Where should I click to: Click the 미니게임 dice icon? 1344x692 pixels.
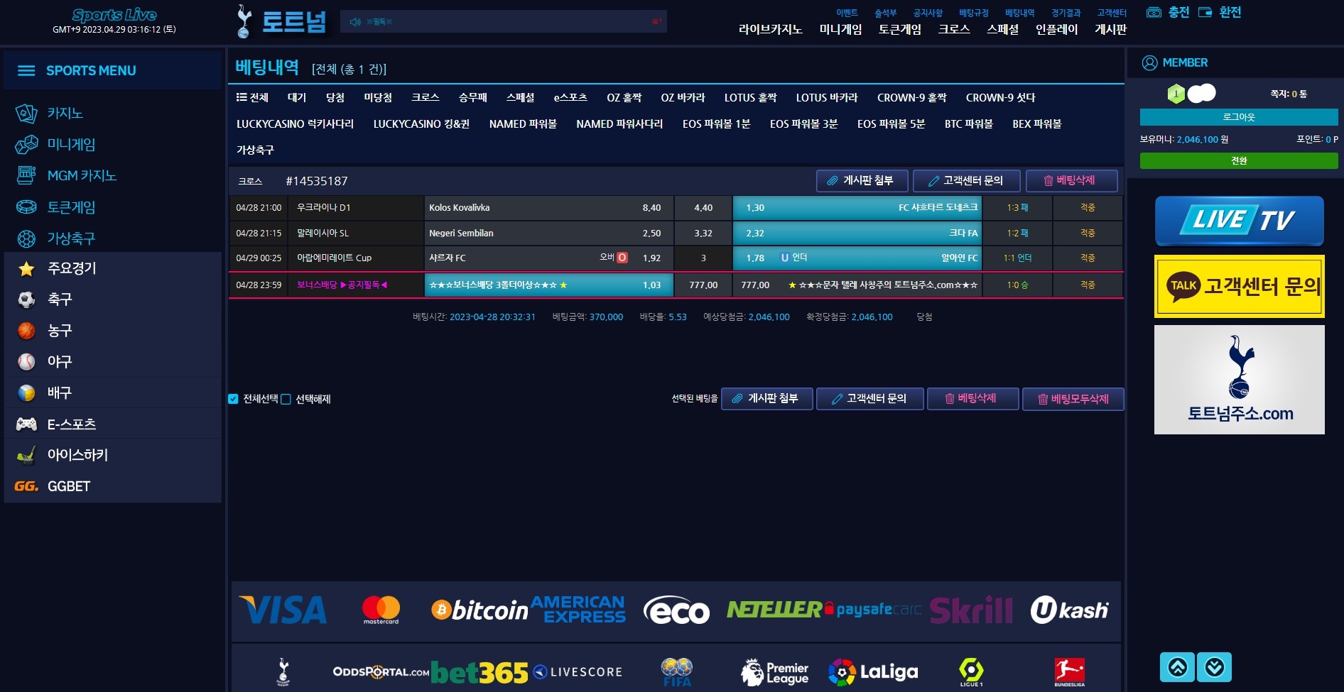[x=26, y=145]
